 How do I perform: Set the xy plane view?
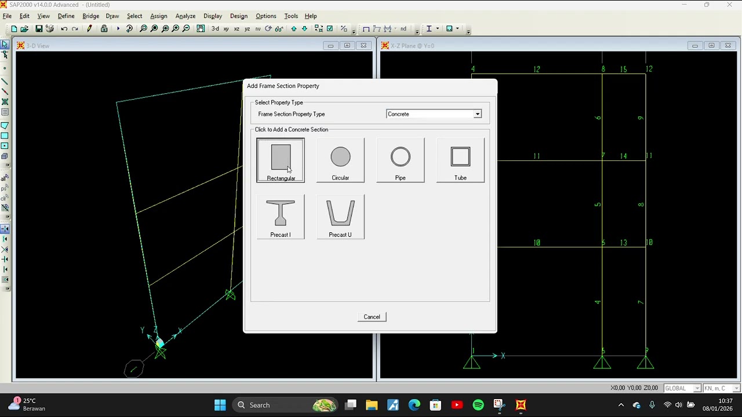coord(225,28)
